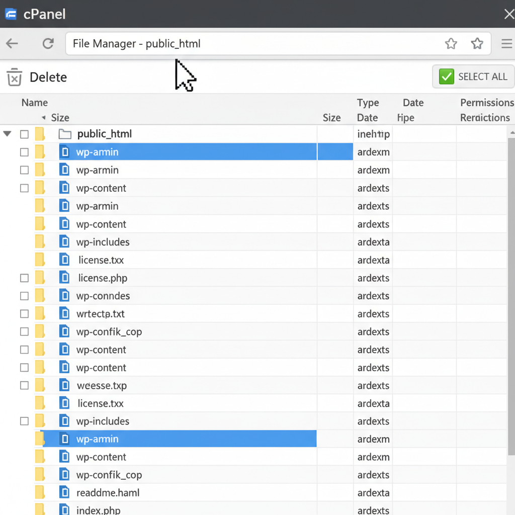Open the Type column header dropdown
515x515 pixels.
click(x=368, y=103)
